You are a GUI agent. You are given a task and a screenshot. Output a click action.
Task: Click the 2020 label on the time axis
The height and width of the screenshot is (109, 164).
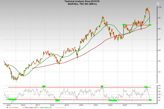click(x=81, y=105)
